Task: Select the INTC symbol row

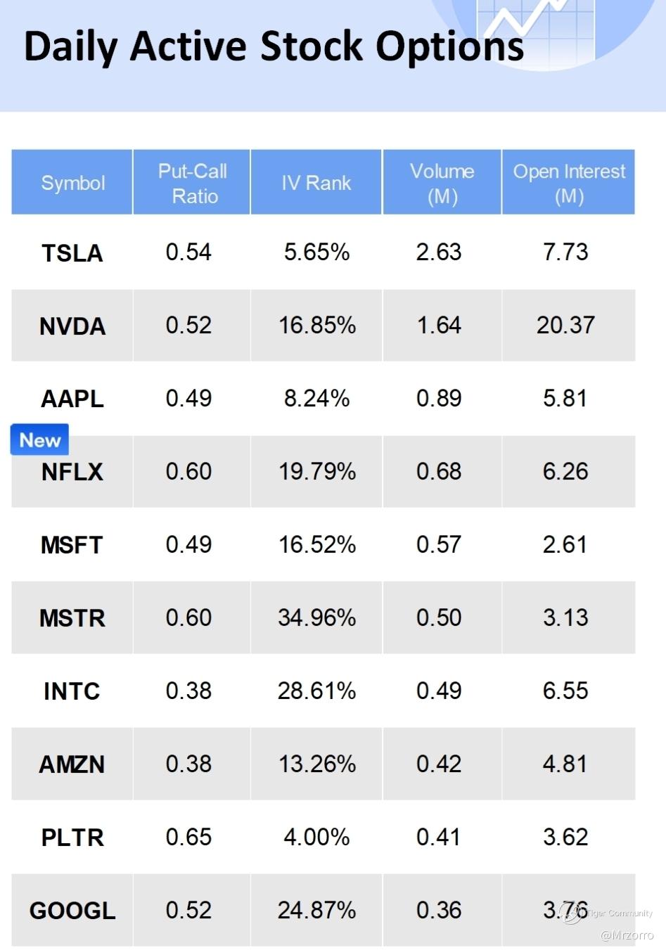Action: (x=72, y=692)
